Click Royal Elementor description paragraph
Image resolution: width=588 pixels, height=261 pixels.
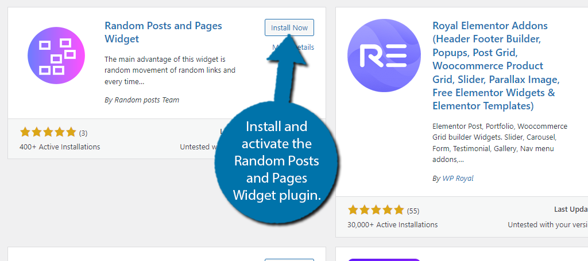coord(500,143)
